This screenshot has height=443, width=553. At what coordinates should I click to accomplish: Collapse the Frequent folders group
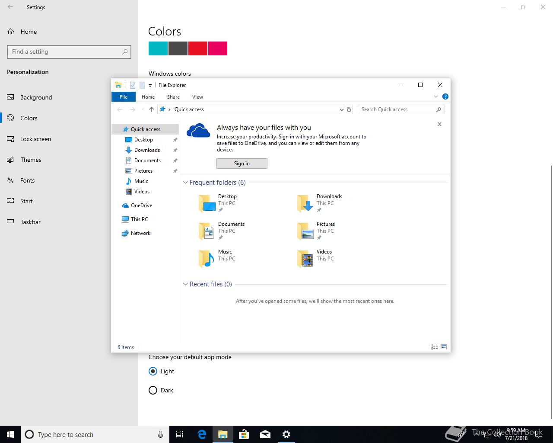tap(185, 183)
